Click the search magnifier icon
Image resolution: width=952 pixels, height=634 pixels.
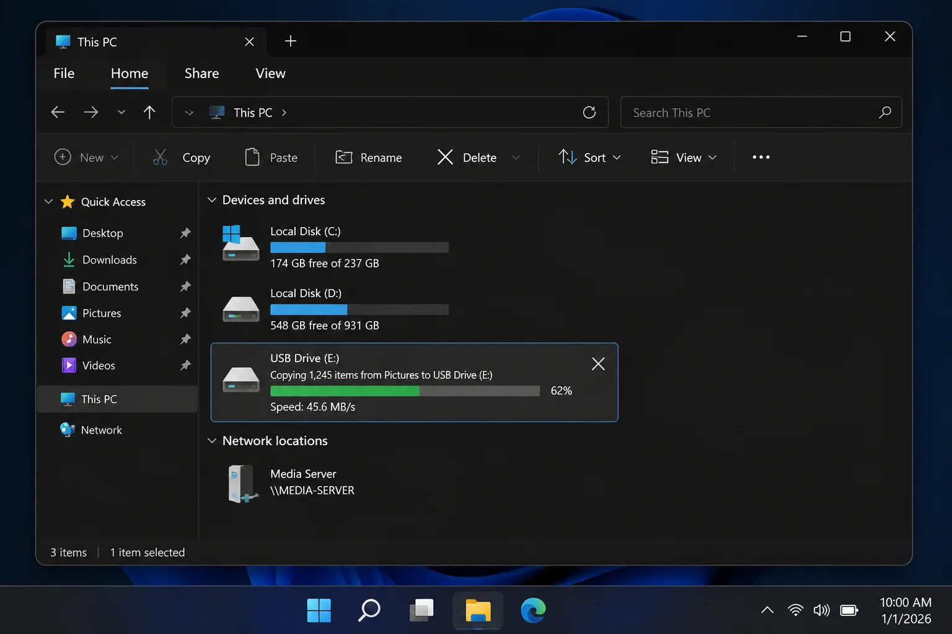(885, 112)
